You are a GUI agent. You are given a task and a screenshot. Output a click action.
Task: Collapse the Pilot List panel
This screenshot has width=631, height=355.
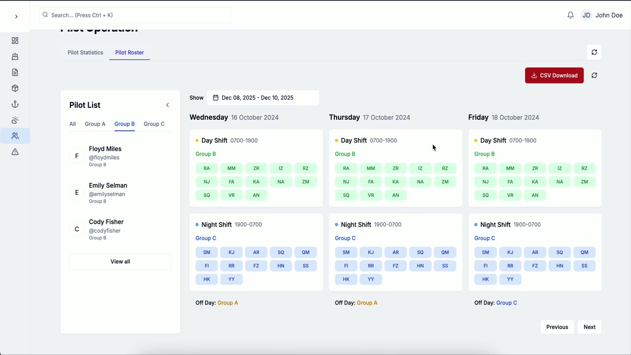pyautogui.click(x=168, y=105)
